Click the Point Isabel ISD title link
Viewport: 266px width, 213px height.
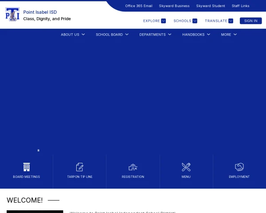coord(40,12)
